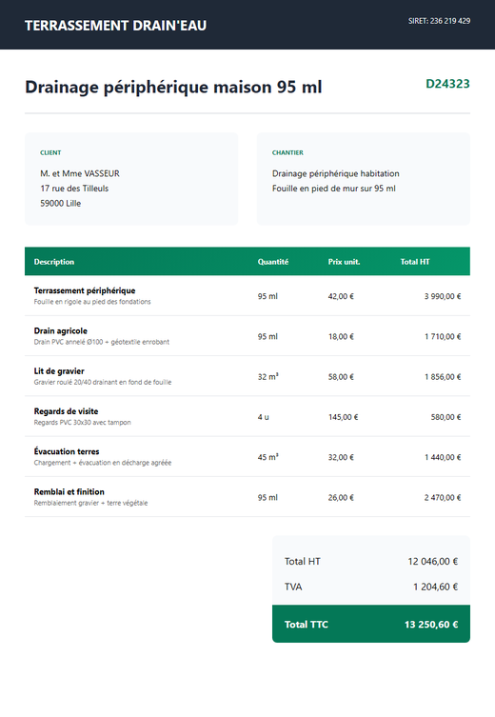
Task: Select the CLIENT label in address card
Action: pyautogui.click(x=50, y=152)
